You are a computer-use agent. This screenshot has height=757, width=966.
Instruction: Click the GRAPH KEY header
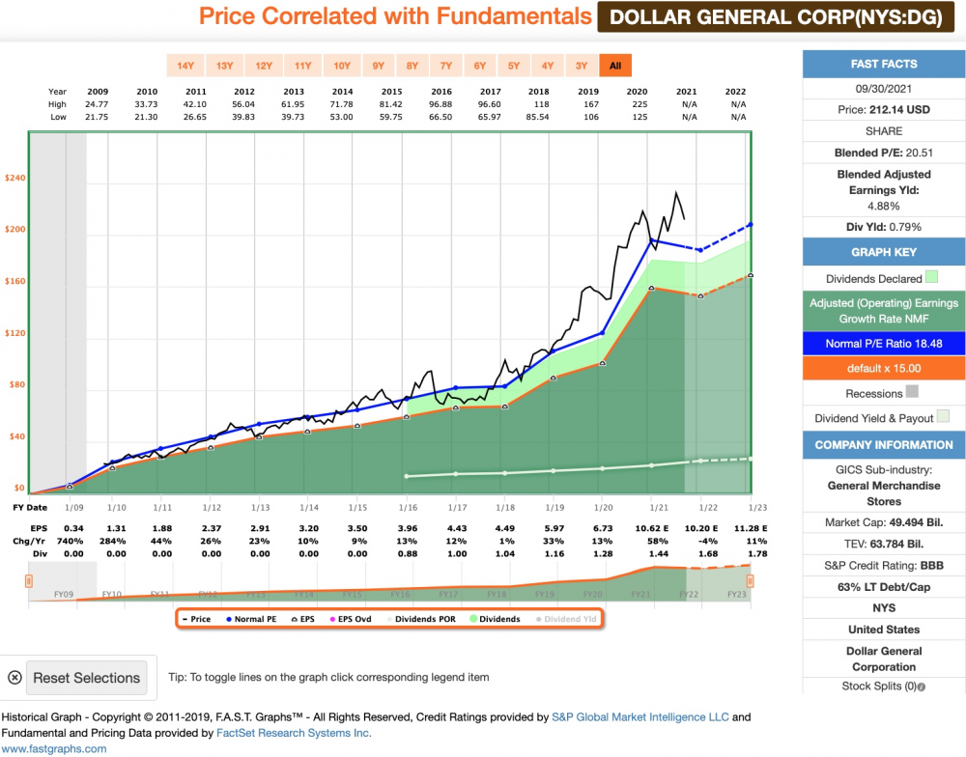pos(884,252)
